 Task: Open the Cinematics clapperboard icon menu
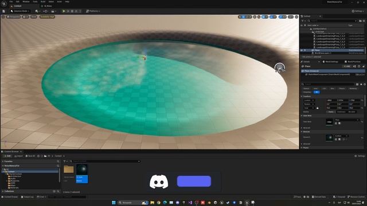pos(53,11)
